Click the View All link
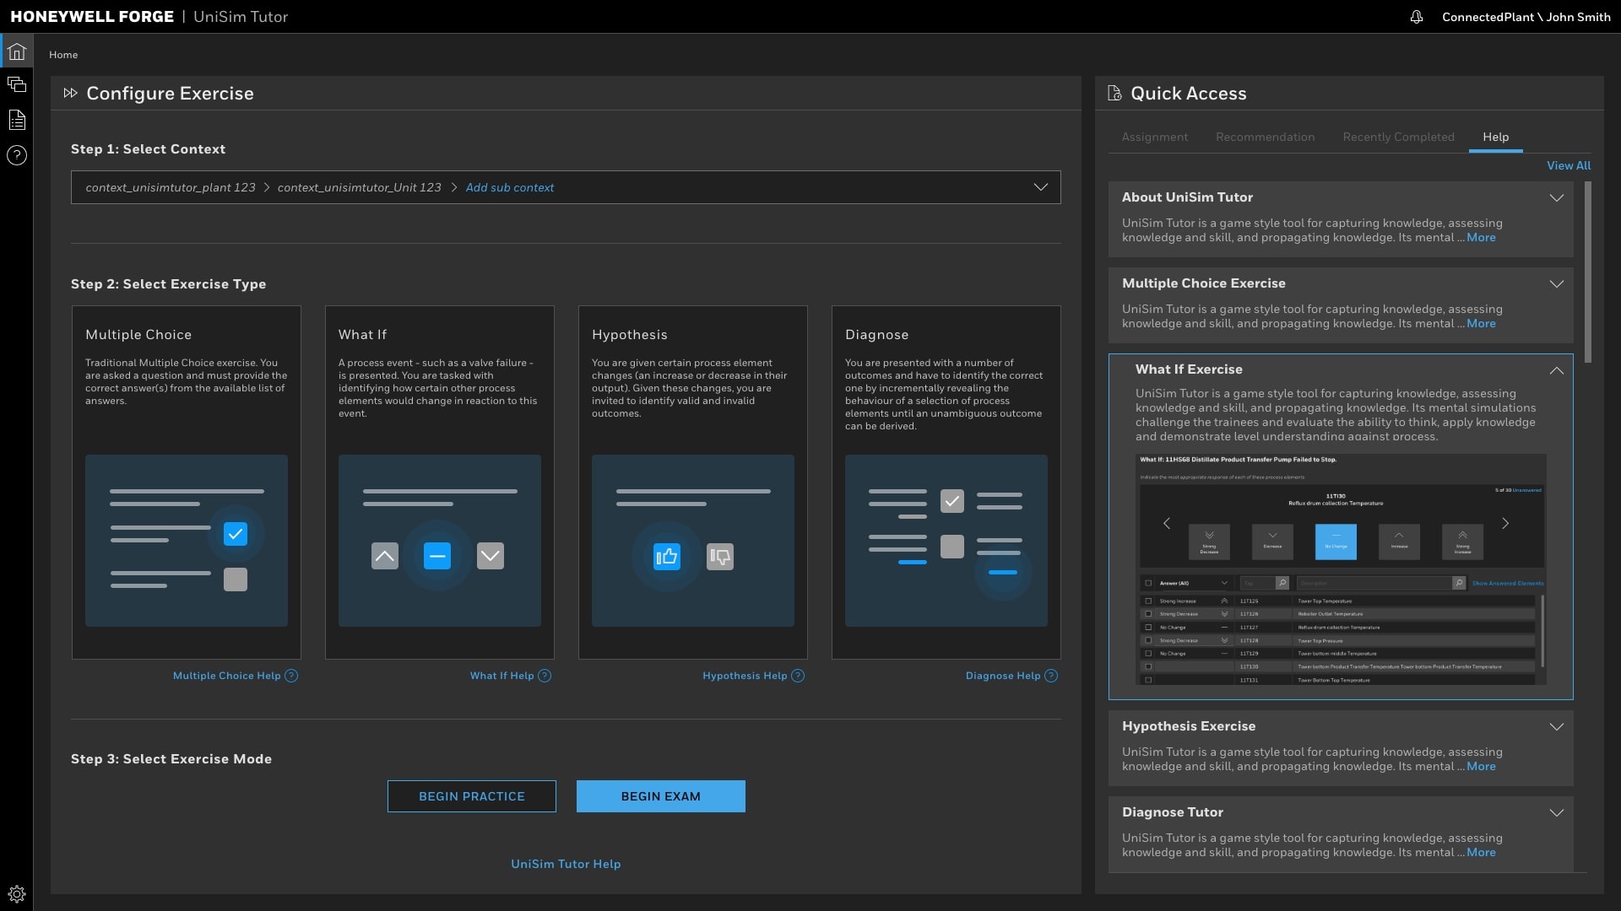Screen dimensions: 1621x911 (x=1569, y=165)
